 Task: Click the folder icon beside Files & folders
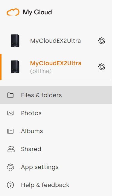coord(10,95)
